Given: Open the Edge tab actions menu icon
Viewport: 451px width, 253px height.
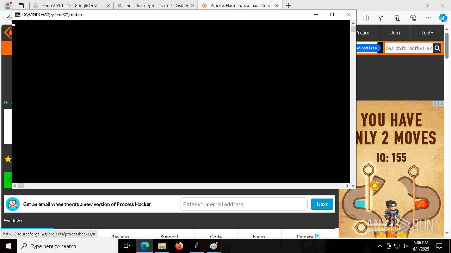Looking at the screenshot, I should point(21,6).
